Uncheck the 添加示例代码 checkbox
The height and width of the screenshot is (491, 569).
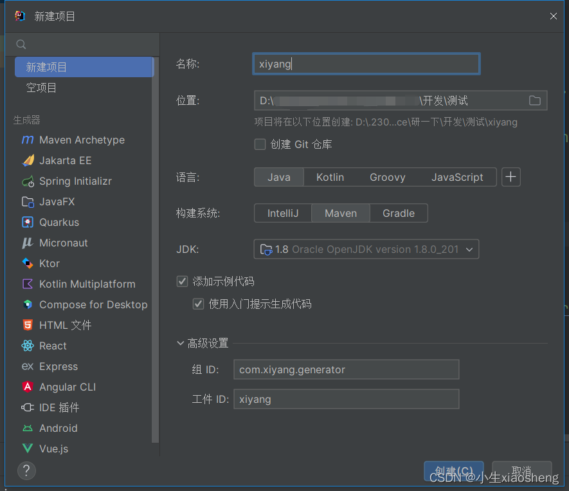coord(182,281)
